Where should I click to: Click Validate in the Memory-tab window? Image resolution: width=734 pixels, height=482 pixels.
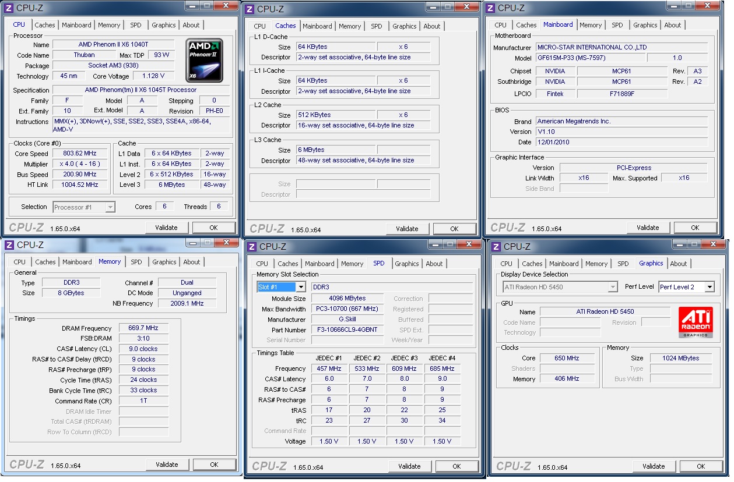coord(167,465)
